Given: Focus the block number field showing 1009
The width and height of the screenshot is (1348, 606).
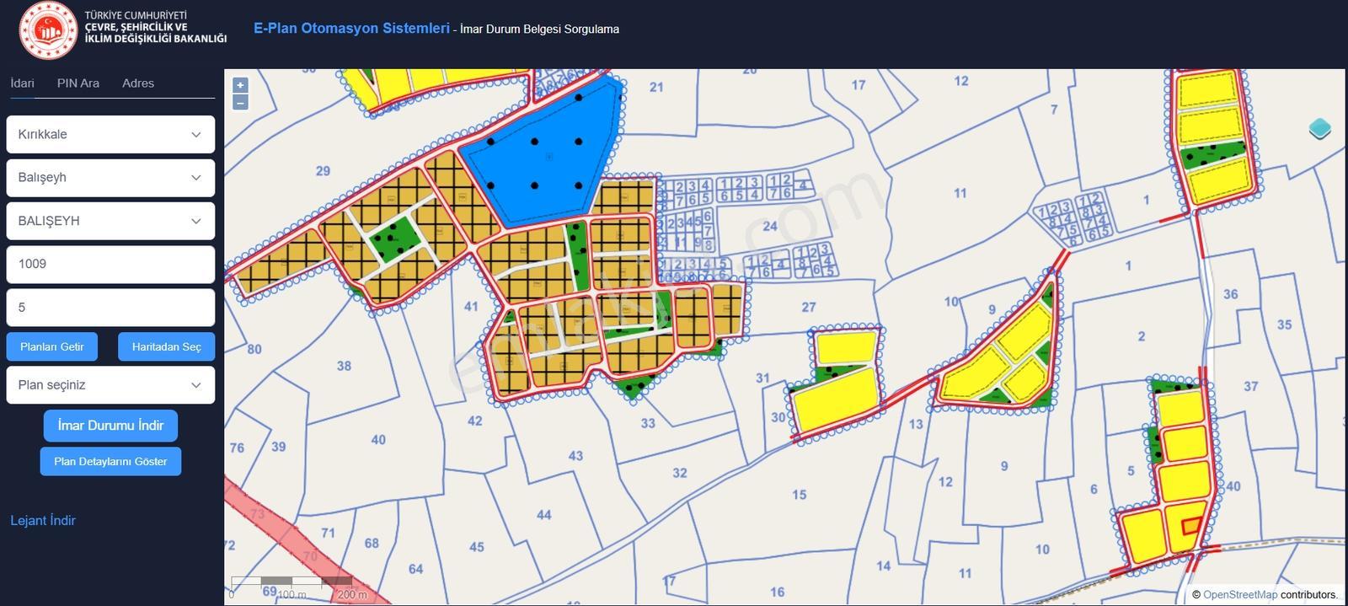Looking at the screenshot, I should (110, 265).
